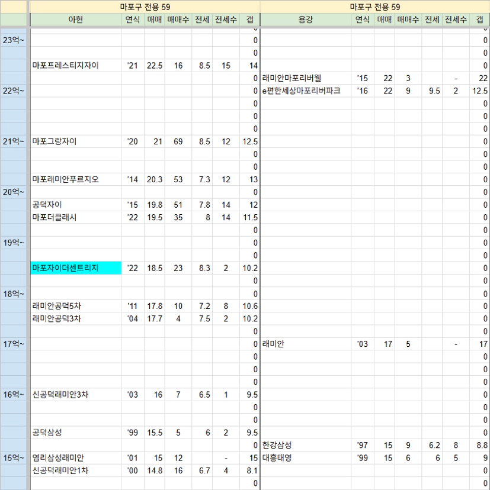
Task: Select 연식 '15 for 래미안마포리버웰
Action: [363, 78]
